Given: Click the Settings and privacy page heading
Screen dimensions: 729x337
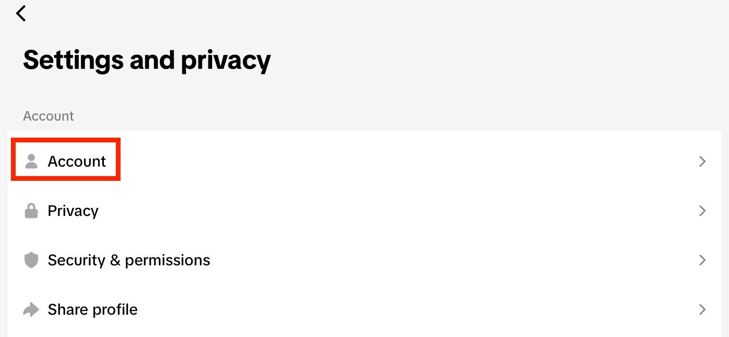Looking at the screenshot, I should (147, 60).
